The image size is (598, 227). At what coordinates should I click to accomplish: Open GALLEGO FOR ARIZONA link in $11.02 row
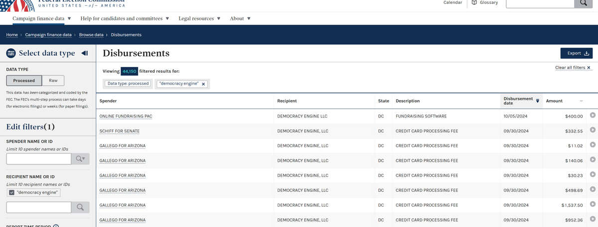[123, 145]
